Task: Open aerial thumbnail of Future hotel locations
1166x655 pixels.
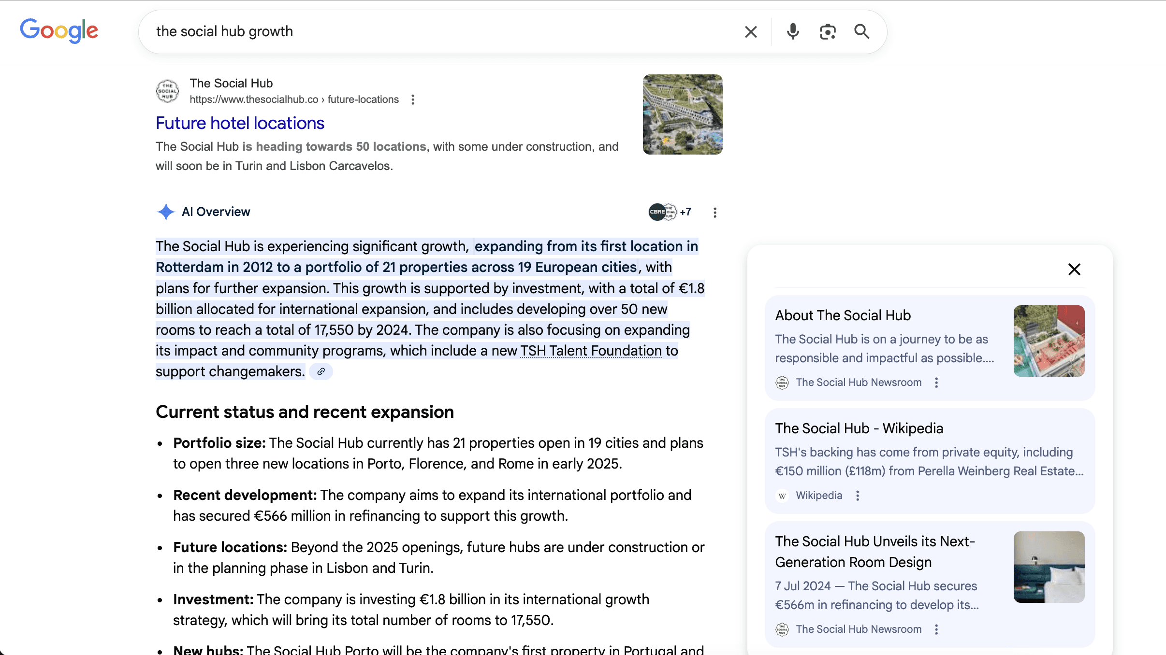Action: coord(683,114)
